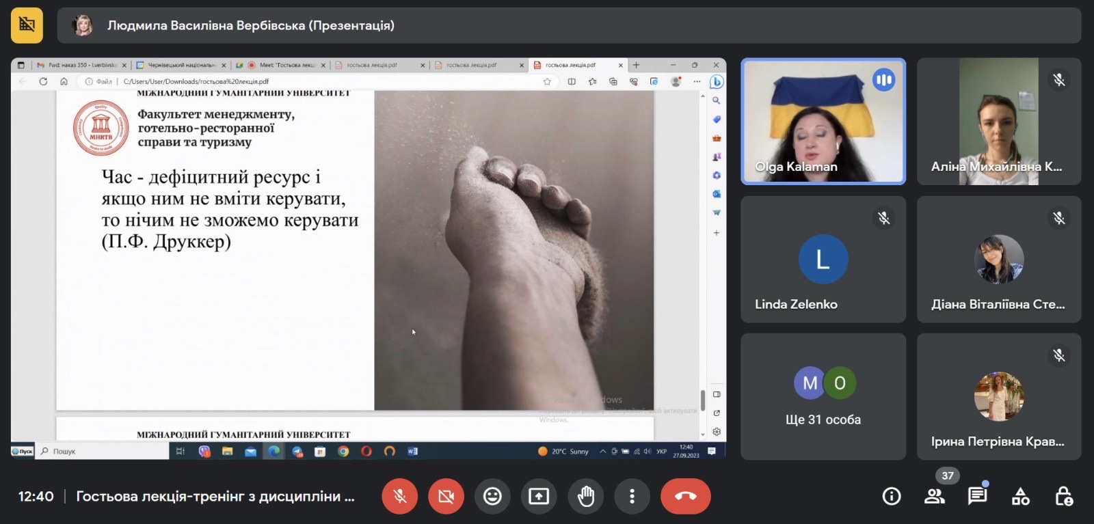
Task: Open meeting details info icon
Action: [892, 496]
